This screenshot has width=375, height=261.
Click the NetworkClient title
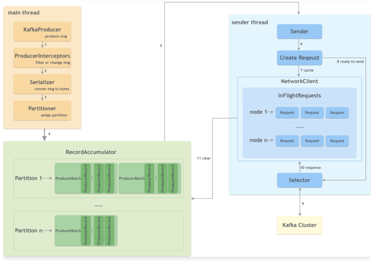pos(299,81)
